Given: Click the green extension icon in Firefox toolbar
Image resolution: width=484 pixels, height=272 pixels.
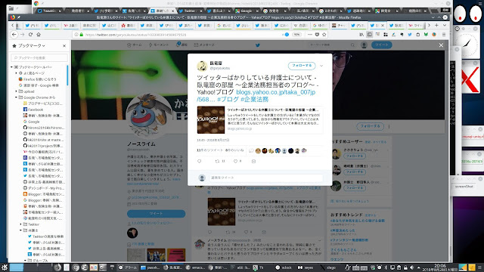Looking at the screenshot, I should click(x=426, y=35).
